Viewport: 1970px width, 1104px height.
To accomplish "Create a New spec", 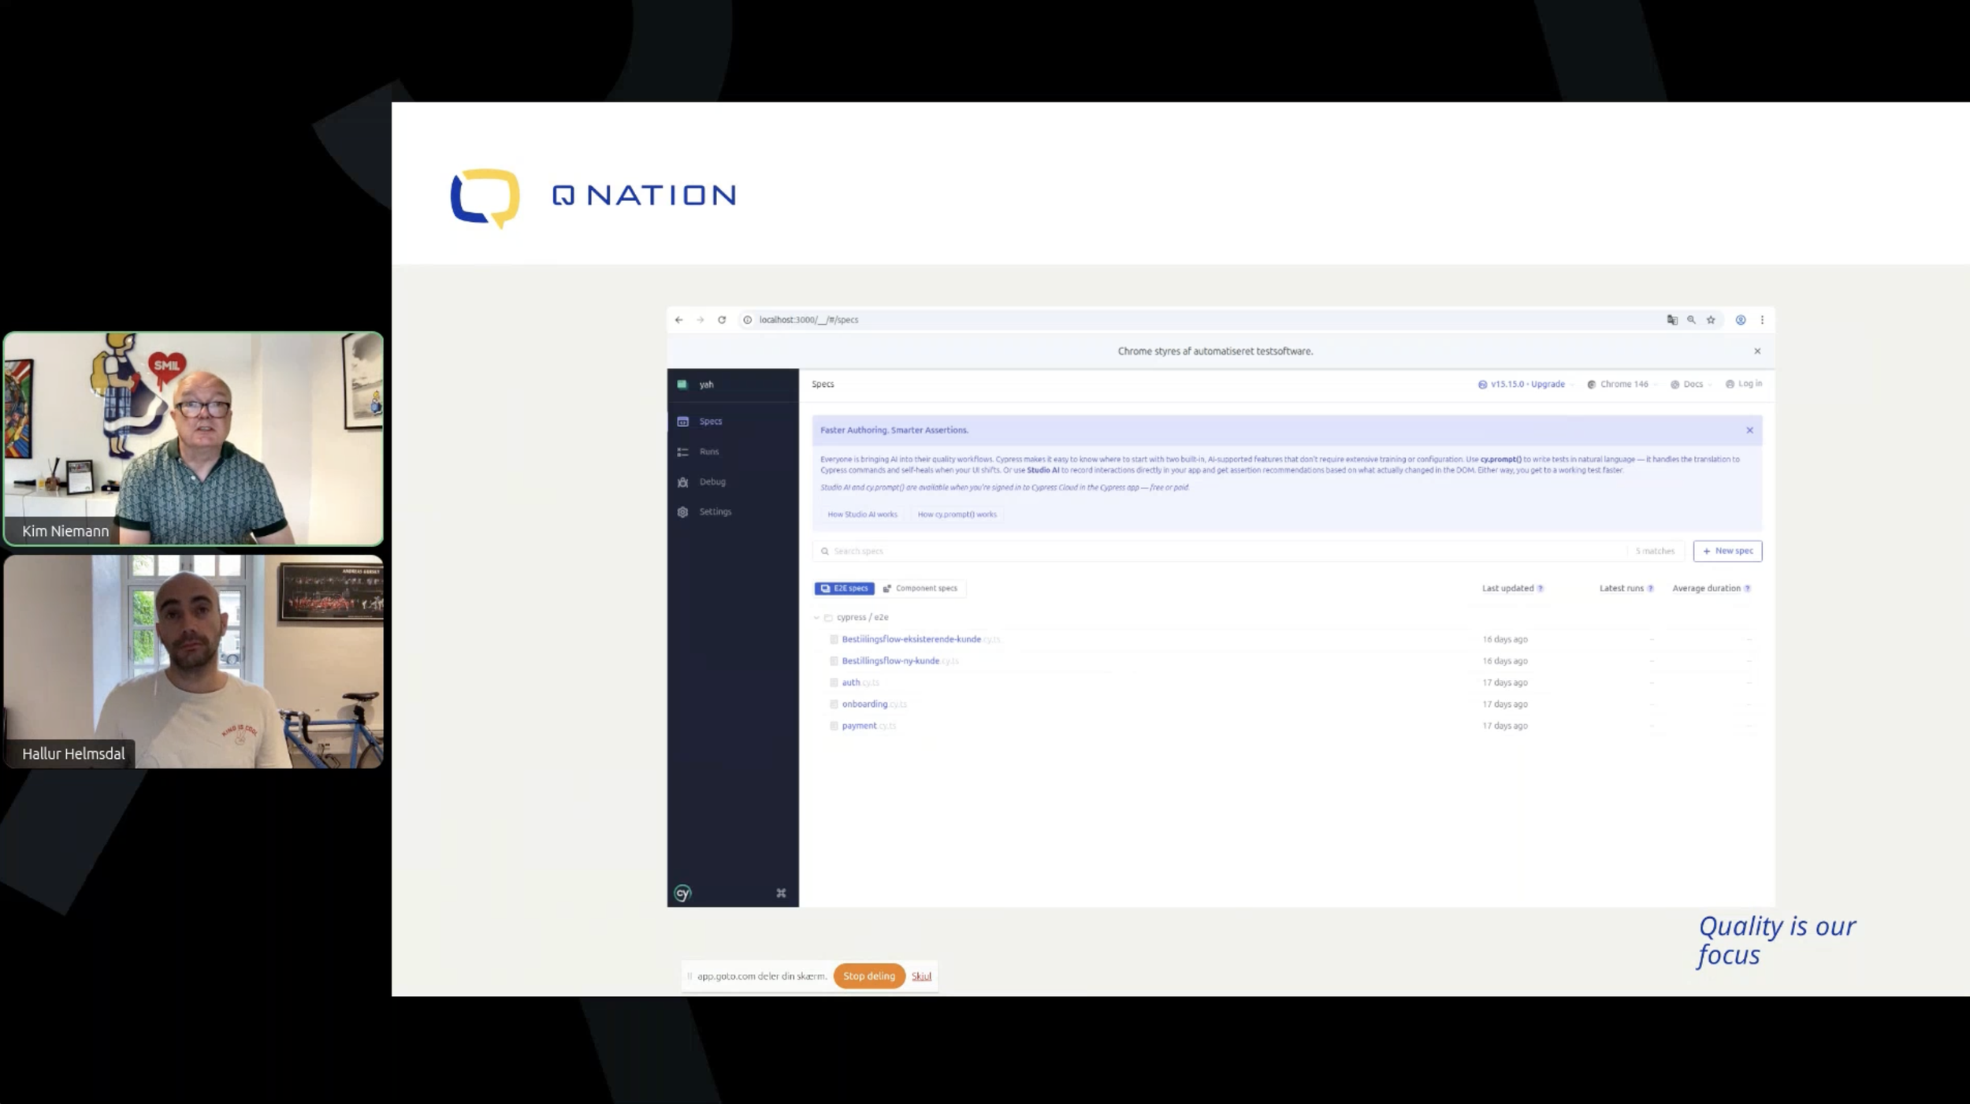I will click(x=1727, y=551).
